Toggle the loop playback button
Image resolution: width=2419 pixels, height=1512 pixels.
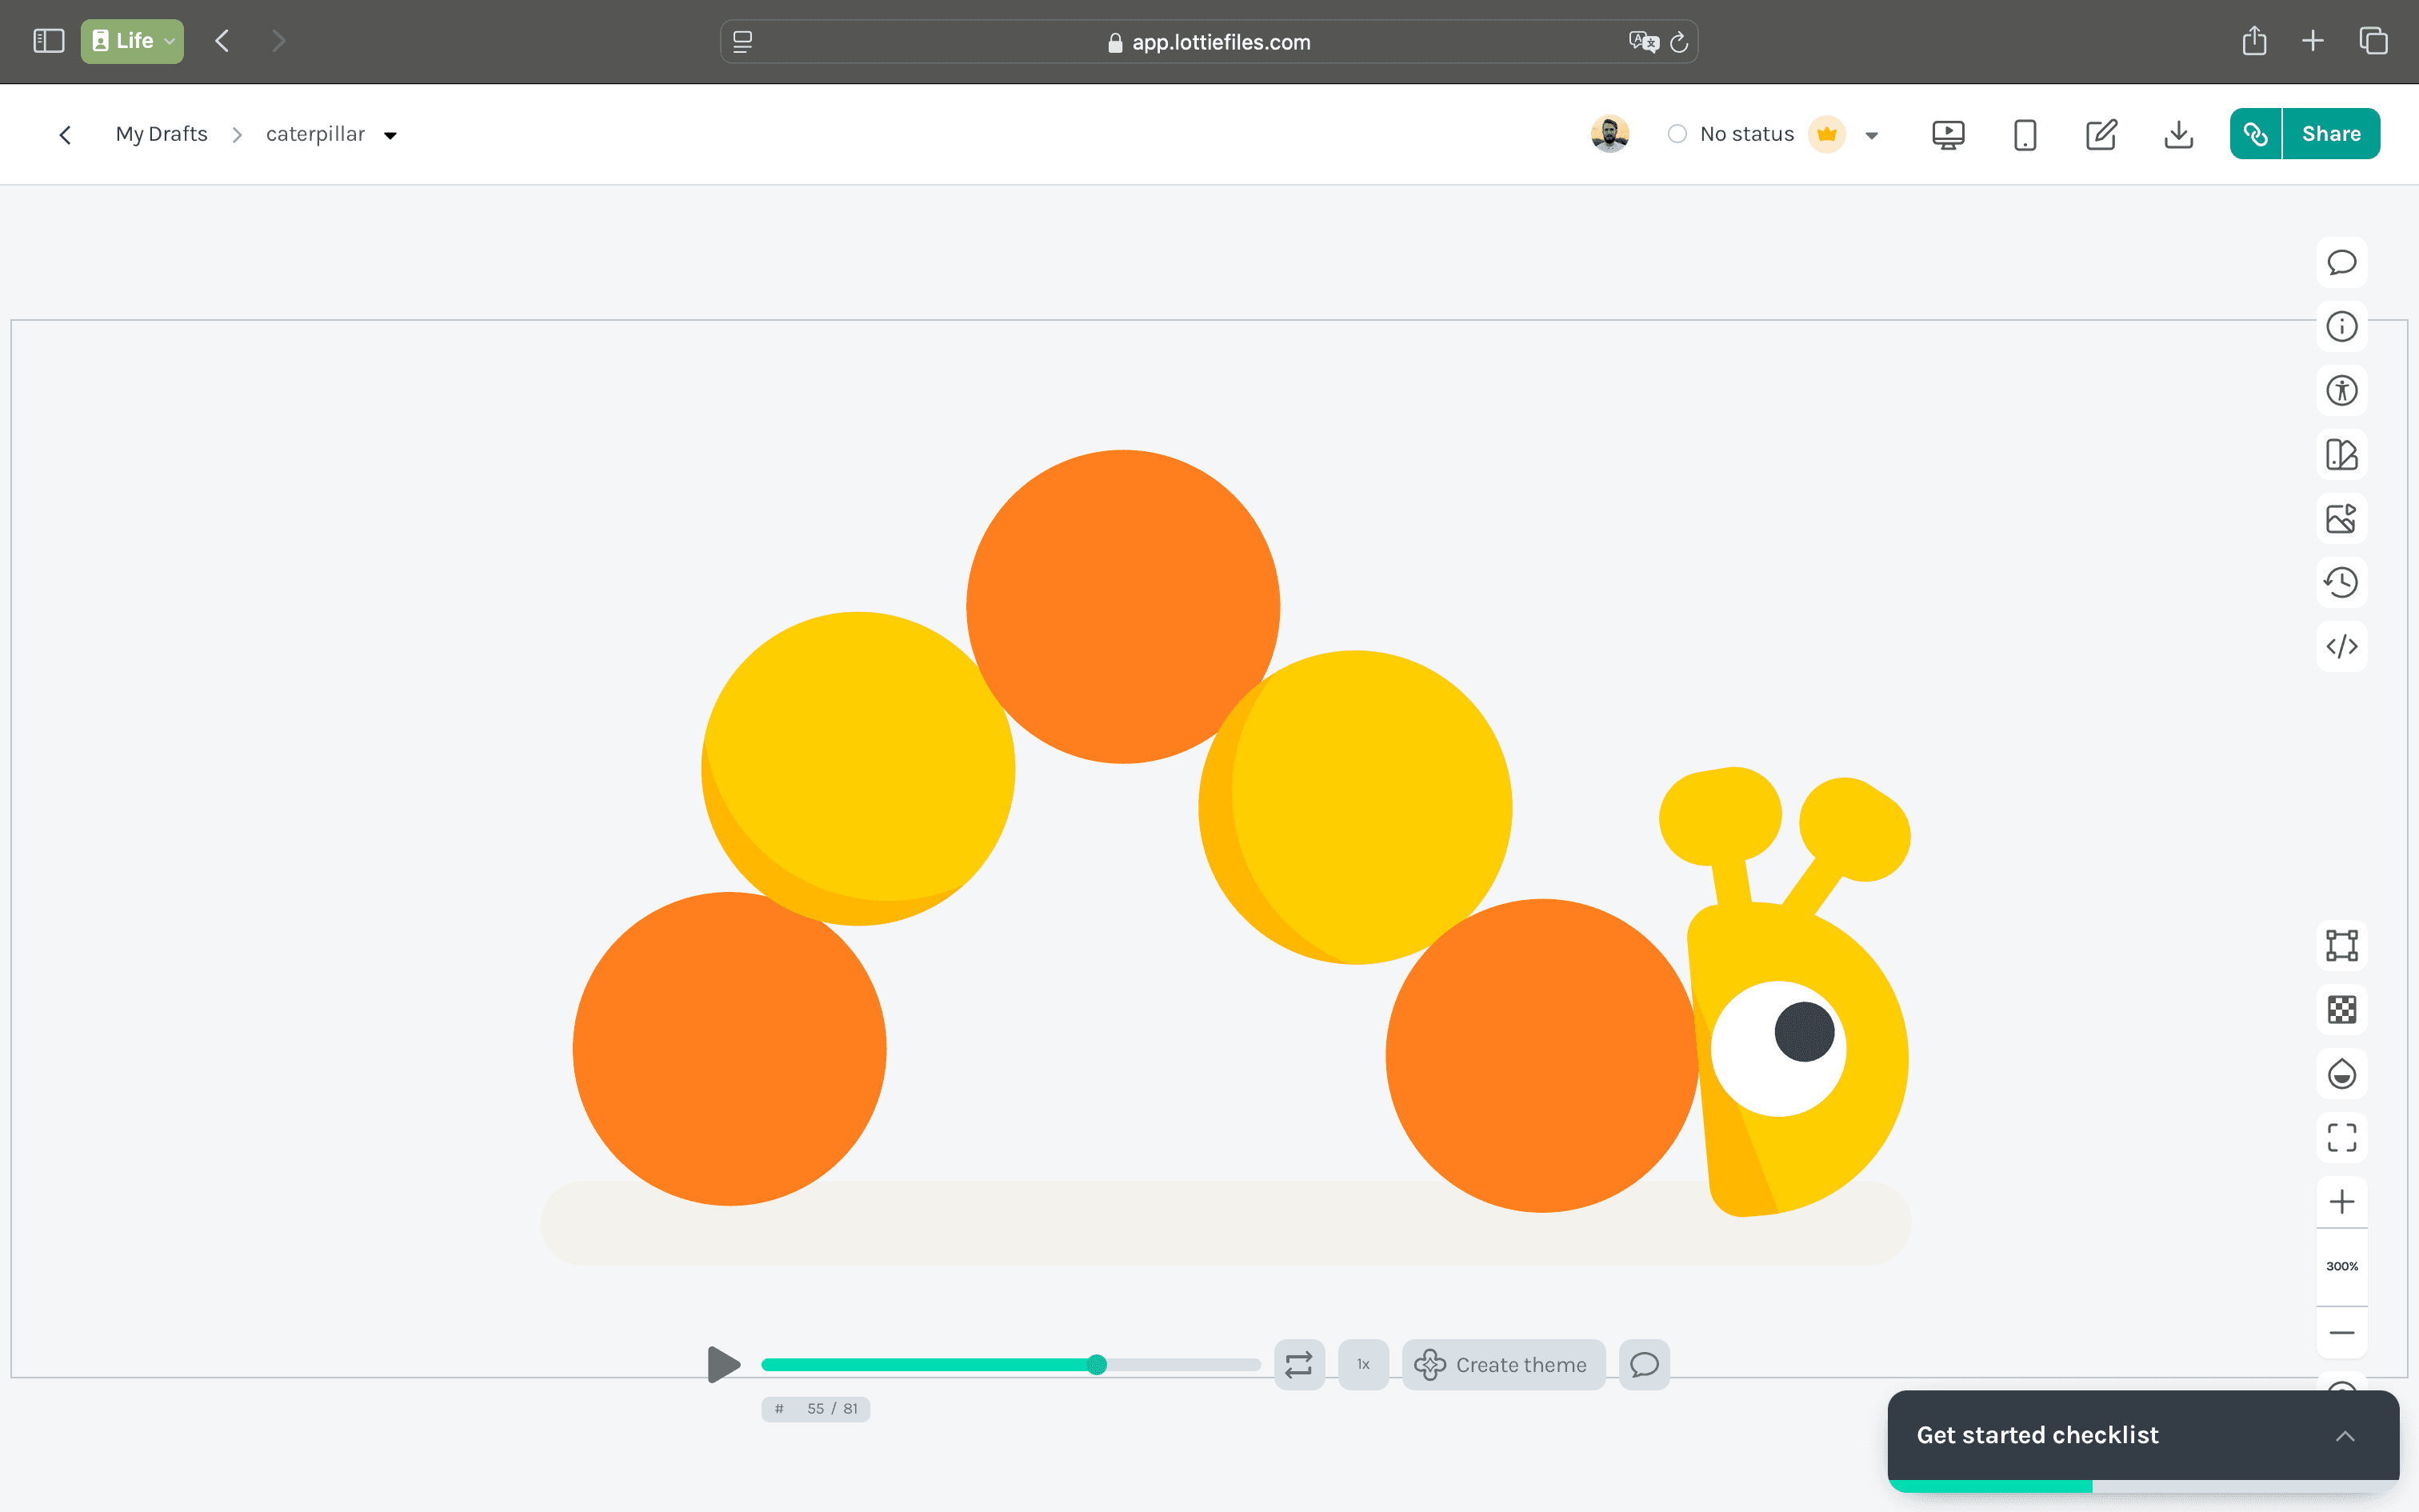coord(1298,1364)
